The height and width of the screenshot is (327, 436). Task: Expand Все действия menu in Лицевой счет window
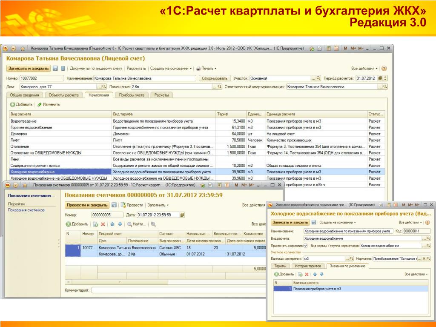tap(364, 69)
